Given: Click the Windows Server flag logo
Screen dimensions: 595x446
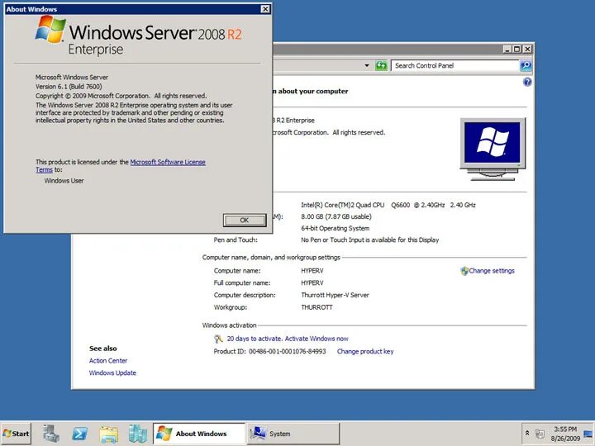Looking at the screenshot, I should [x=51, y=29].
